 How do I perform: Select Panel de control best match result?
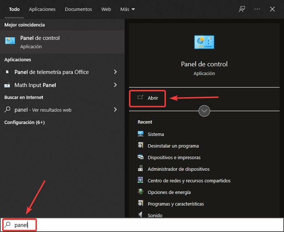pyautogui.click(x=62, y=42)
